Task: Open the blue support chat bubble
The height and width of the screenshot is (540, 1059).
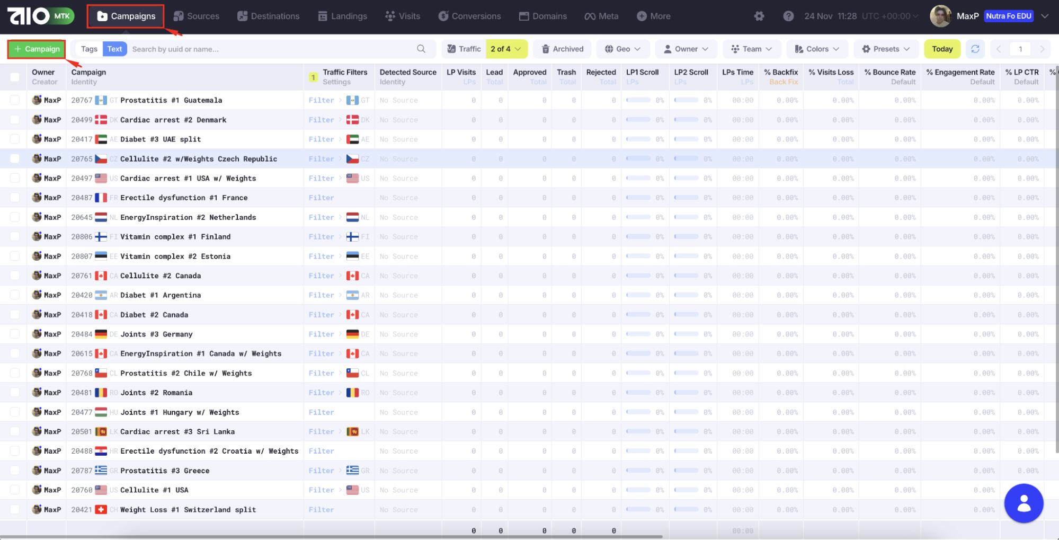Action: (x=1023, y=503)
